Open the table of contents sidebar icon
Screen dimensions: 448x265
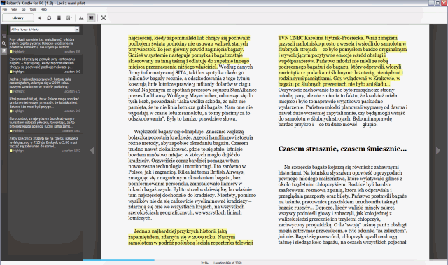point(3,36)
